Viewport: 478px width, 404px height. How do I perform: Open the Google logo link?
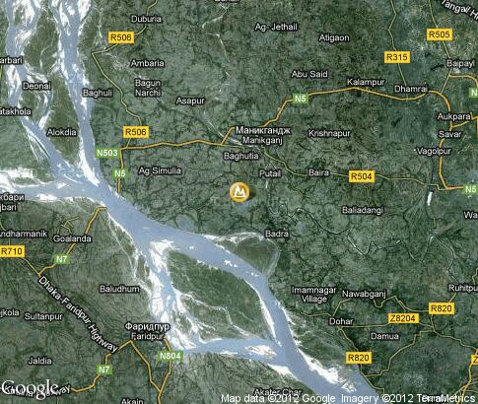31,389
